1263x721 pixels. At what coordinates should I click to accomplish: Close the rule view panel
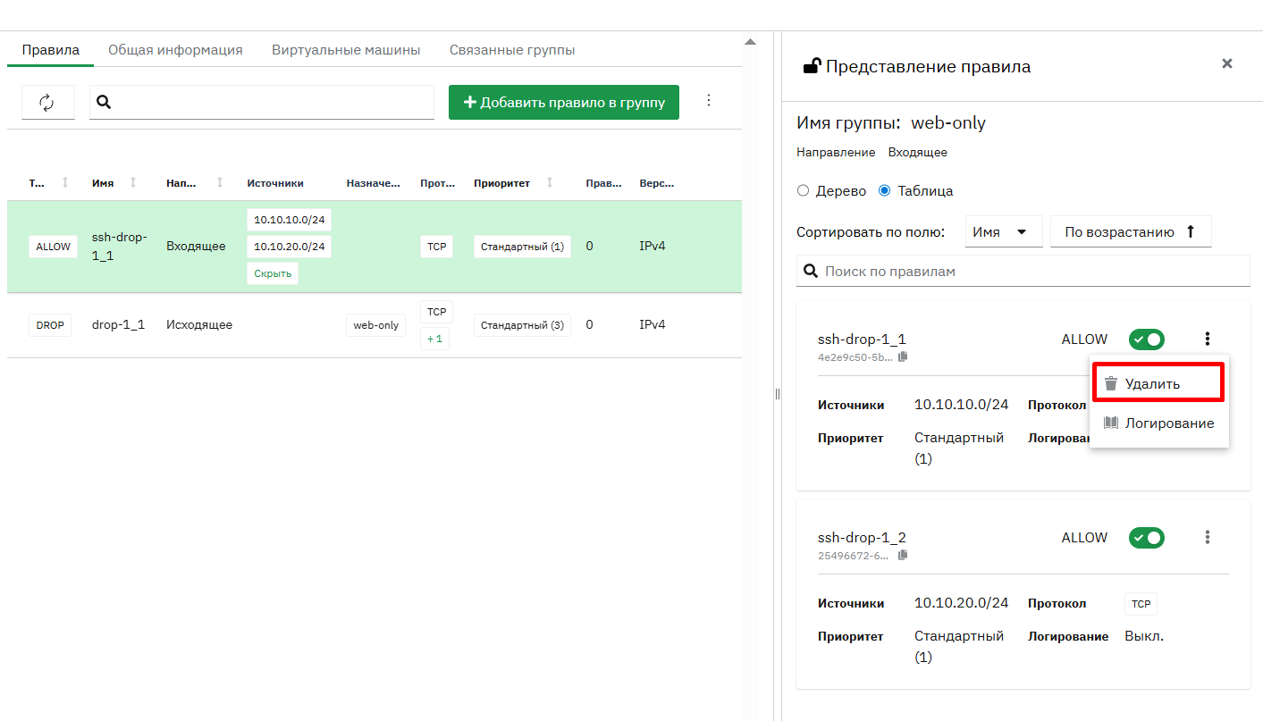pyautogui.click(x=1227, y=63)
